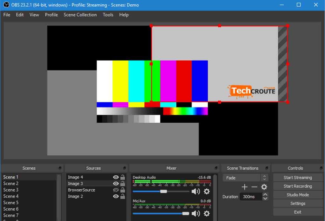The height and width of the screenshot is (221, 325).
Task: Pop out the Scenes dock panel
Action: click(x=60, y=168)
